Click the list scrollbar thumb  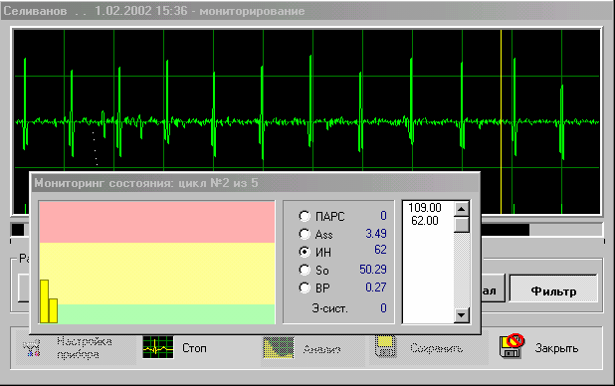pos(462,225)
